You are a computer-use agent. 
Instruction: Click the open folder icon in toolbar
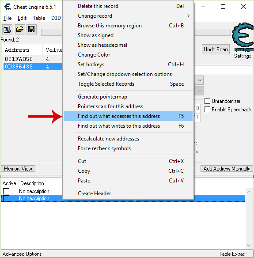click(x=20, y=30)
